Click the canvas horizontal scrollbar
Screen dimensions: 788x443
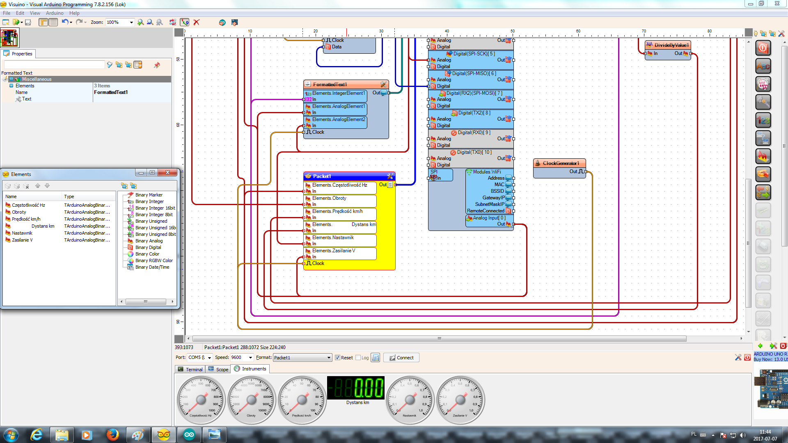[439, 339]
